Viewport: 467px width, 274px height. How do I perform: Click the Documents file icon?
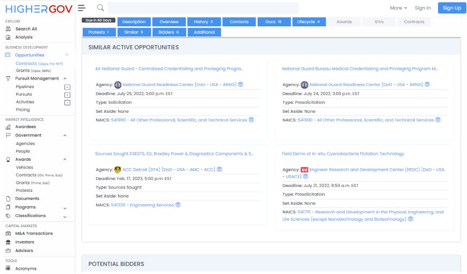tap(8, 199)
